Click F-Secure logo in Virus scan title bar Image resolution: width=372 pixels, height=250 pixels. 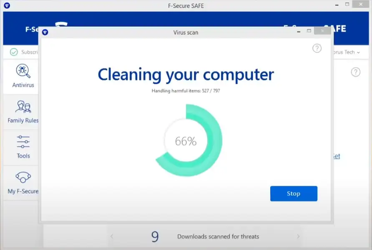pos(45,32)
